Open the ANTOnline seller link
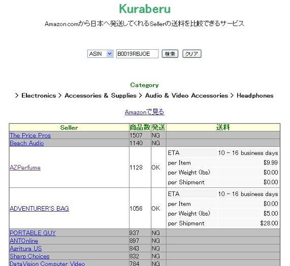The image size is (290, 266). pos(24,241)
